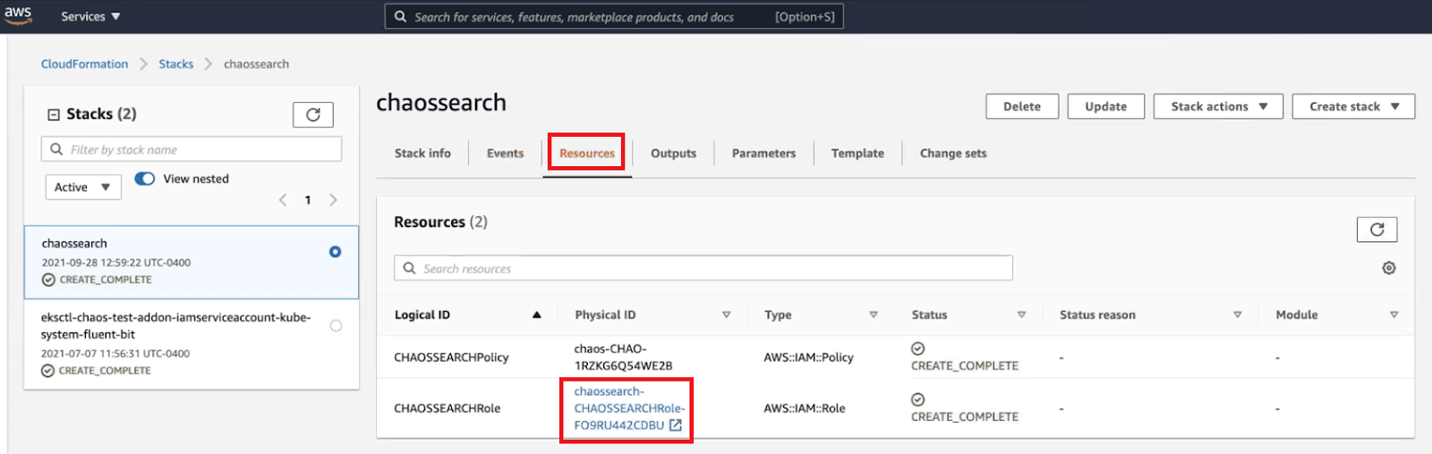This screenshot has width=1432, height=454.
Task: Open the Change sets tab
Action: pyautogui.click(x=953, y=154)
